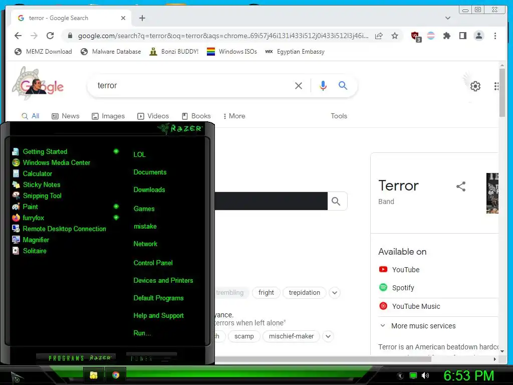Open the flag-striped extension icon
Image resolution: width=513 pixels, height=385 pixels.
coord(431,36)
